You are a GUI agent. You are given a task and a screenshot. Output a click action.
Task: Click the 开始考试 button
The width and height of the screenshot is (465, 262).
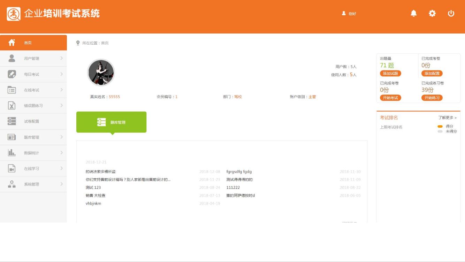pyautogui.click(x=390, y=98)
